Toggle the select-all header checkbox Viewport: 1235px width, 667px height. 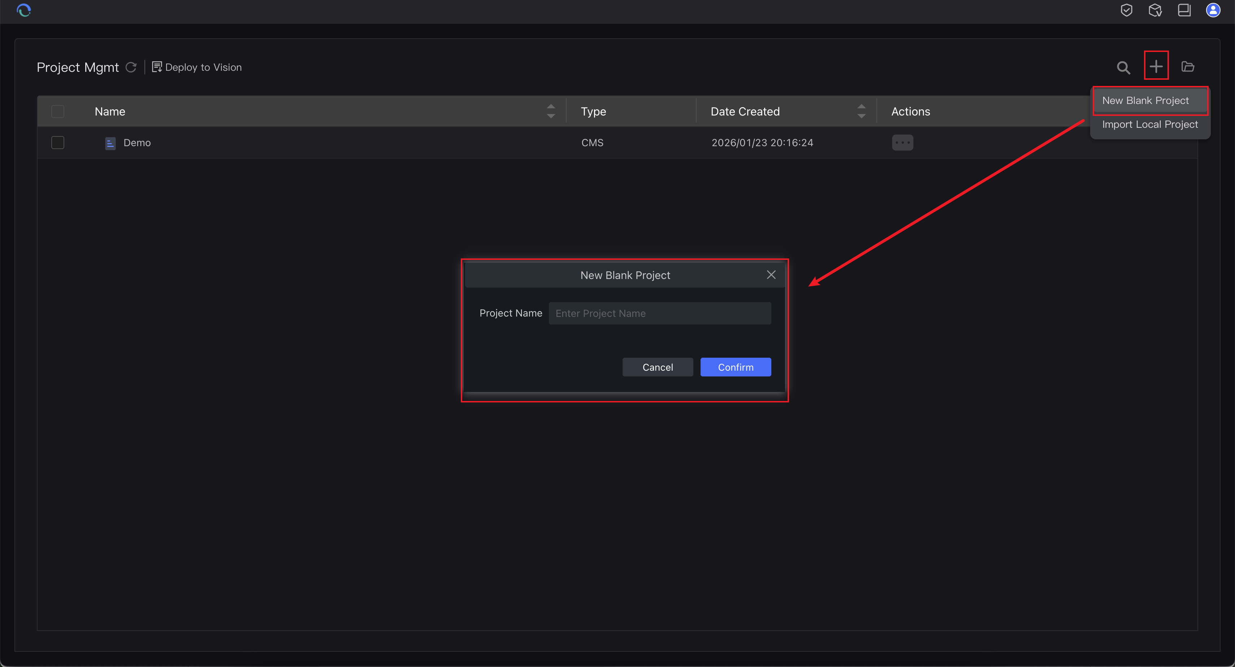pyautogui.click(x=57, y=112)
